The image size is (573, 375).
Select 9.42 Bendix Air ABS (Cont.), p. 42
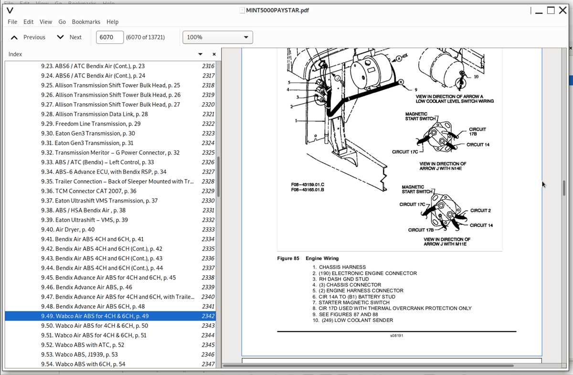tap(110, 249)
